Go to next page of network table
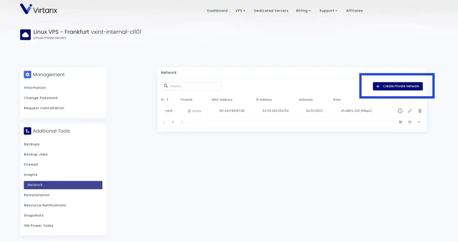 (182, 122)
